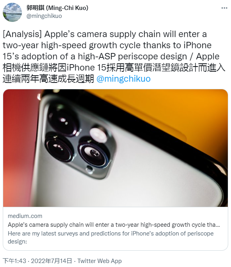The image size is (231, 267).
Task: Click the "two-year high-speed growth cycle" tweet line
Action: click(x=107, y=45)
